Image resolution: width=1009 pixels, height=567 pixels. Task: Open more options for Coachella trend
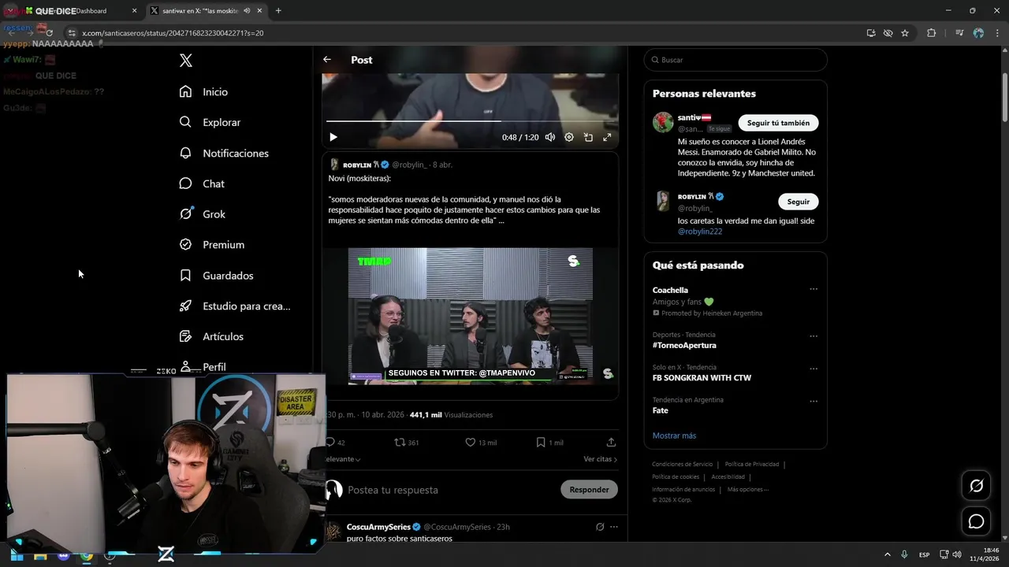pos(814,289)
